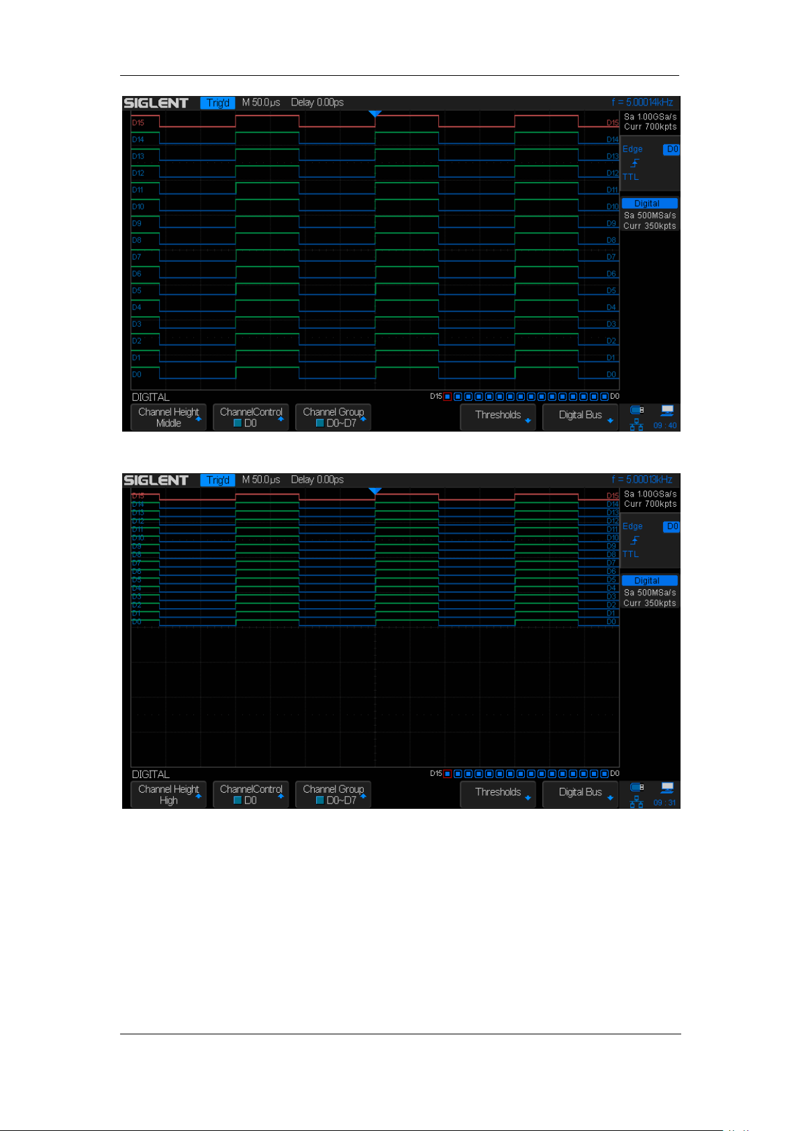Click the rising edge trigger icon in the lower screenshot

tap(635, 540)
